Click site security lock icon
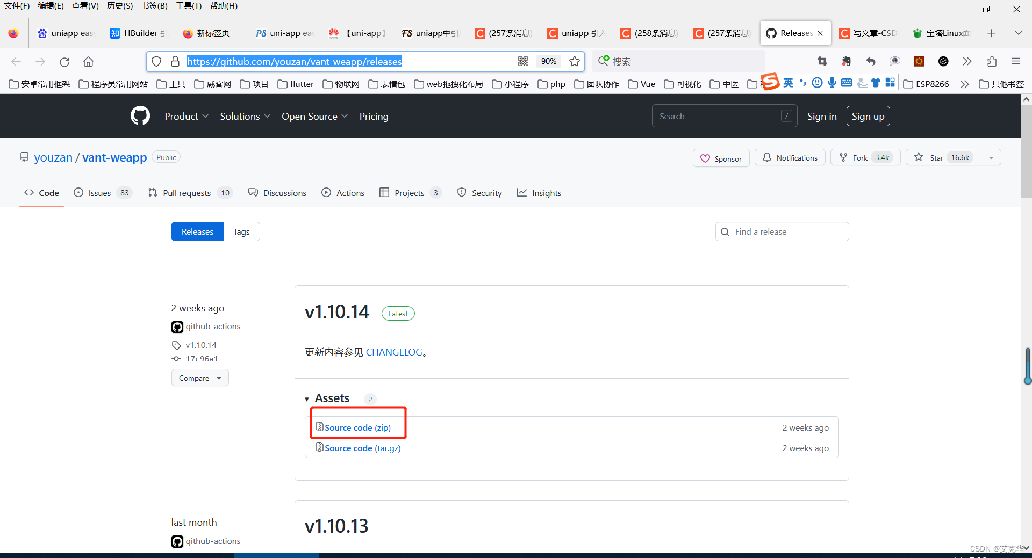Viewport: 1032px width, 558px height. click(175, 61)
